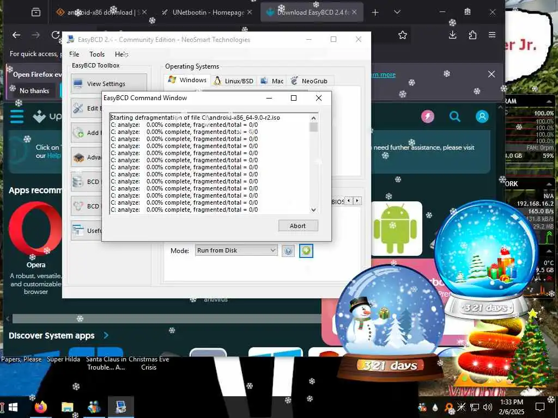Click the command output scrollbar down arrow

313,210
